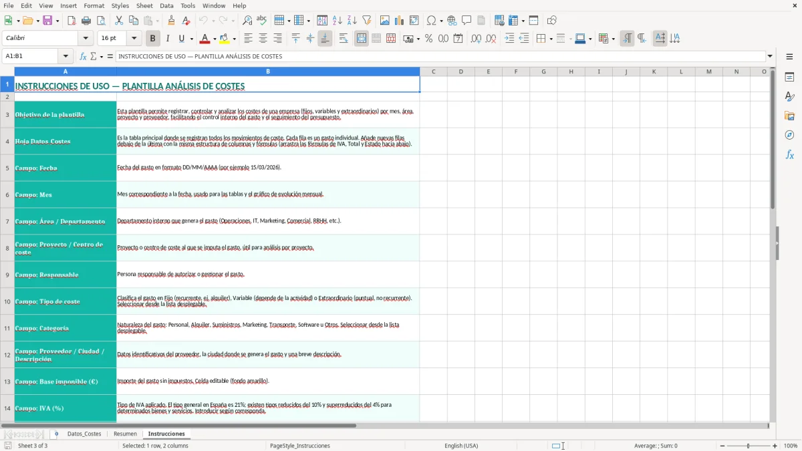Toggle Wrap Text button
This screenshot has height=451, width=802.
click(344, 39)
